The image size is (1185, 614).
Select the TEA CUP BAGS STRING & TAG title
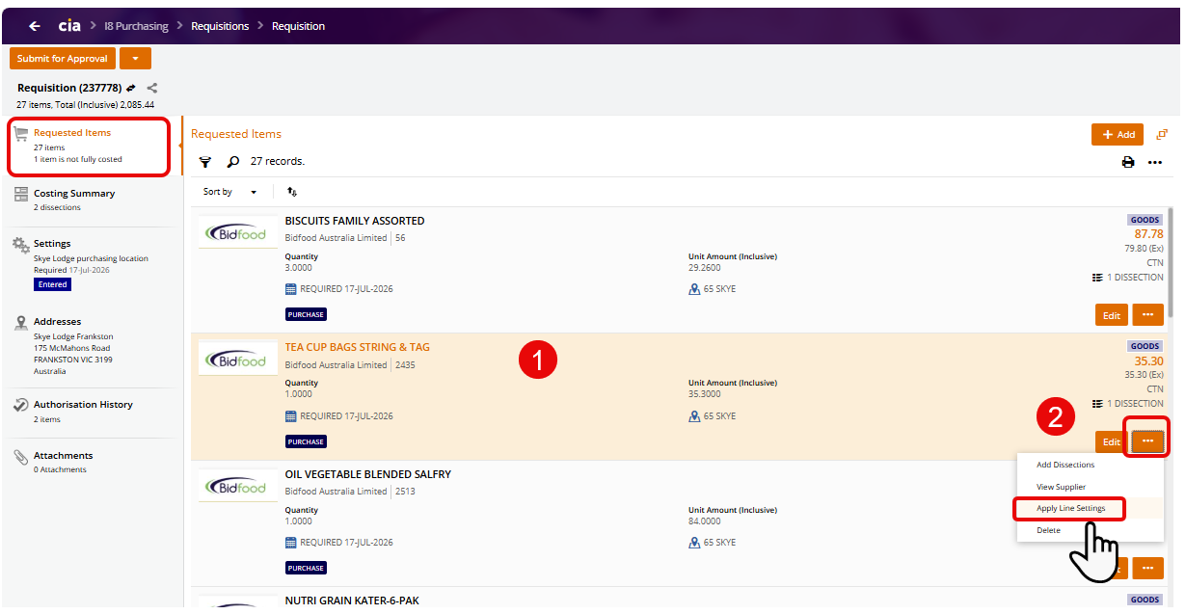tap(358, 347)
